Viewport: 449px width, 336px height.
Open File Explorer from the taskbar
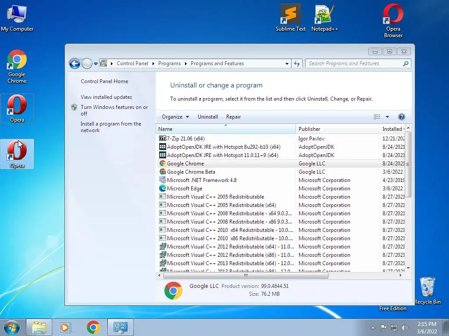point(39,327)
